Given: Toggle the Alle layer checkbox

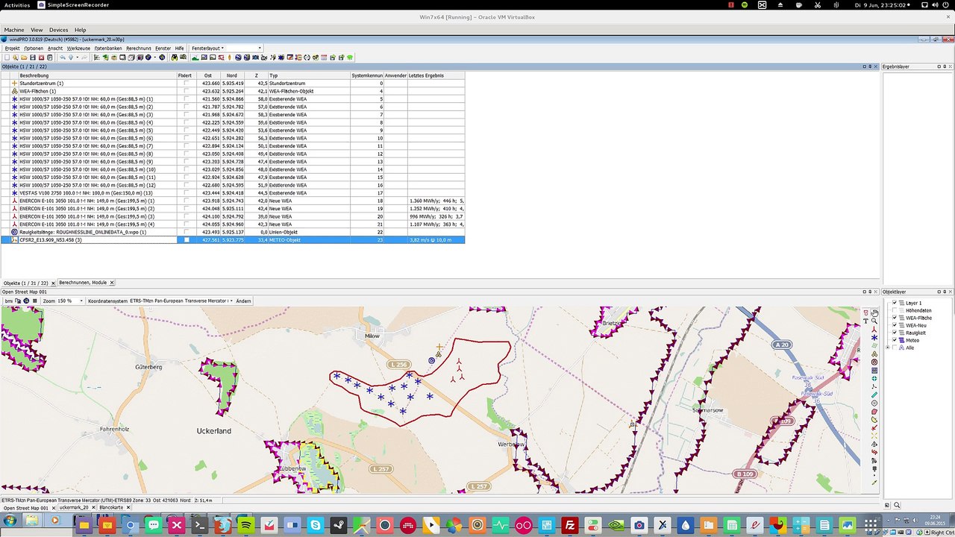Looking at the screenshot, I should point(895,348).
